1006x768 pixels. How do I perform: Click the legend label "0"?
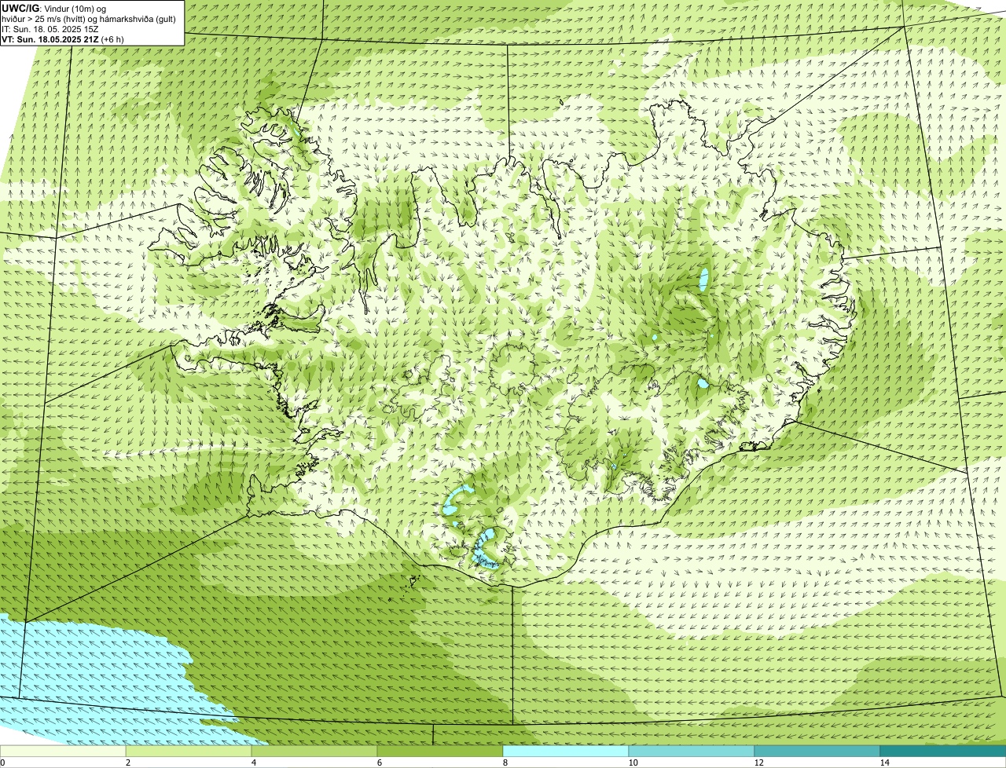(2, 763)
